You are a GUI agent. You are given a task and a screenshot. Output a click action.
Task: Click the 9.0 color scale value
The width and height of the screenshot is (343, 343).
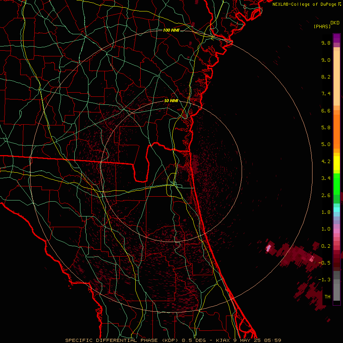click(x=326, y=60)
